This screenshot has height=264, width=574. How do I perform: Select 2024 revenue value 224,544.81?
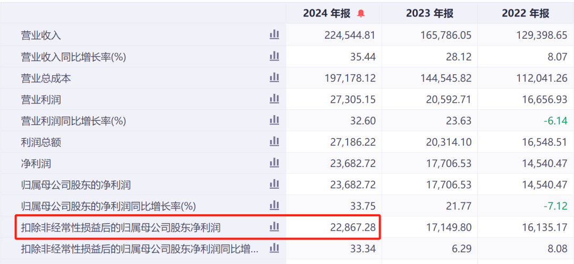point(350,36)
